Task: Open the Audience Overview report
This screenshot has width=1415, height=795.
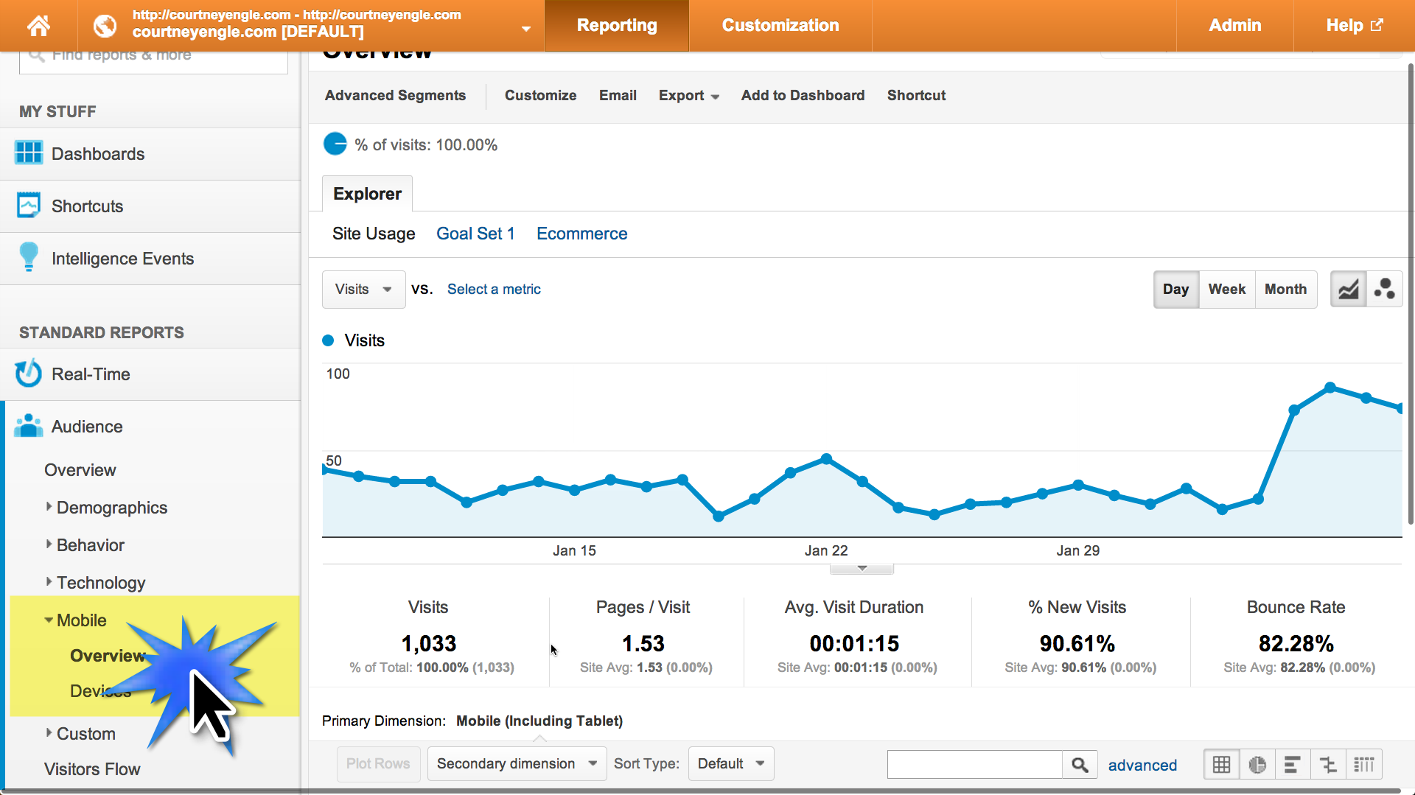Action: click(80, 470)
